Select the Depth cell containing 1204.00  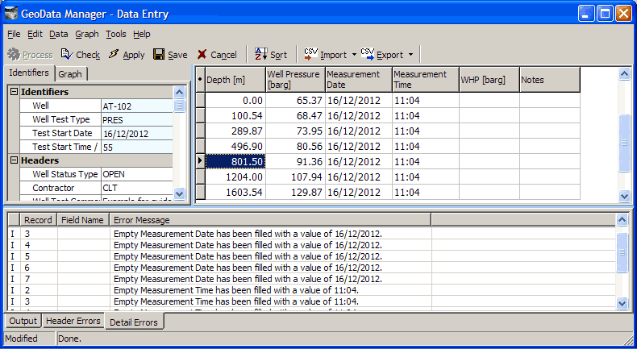(x=235, y=177)
